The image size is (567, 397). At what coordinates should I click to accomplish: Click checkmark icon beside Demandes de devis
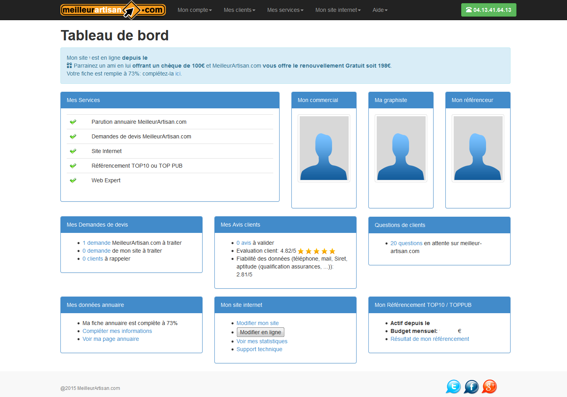(73, 136)
